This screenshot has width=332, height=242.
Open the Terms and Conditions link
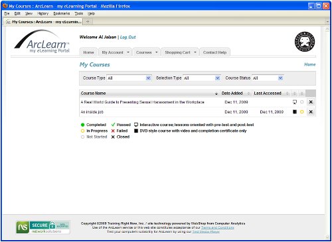(x=217, y=227)
